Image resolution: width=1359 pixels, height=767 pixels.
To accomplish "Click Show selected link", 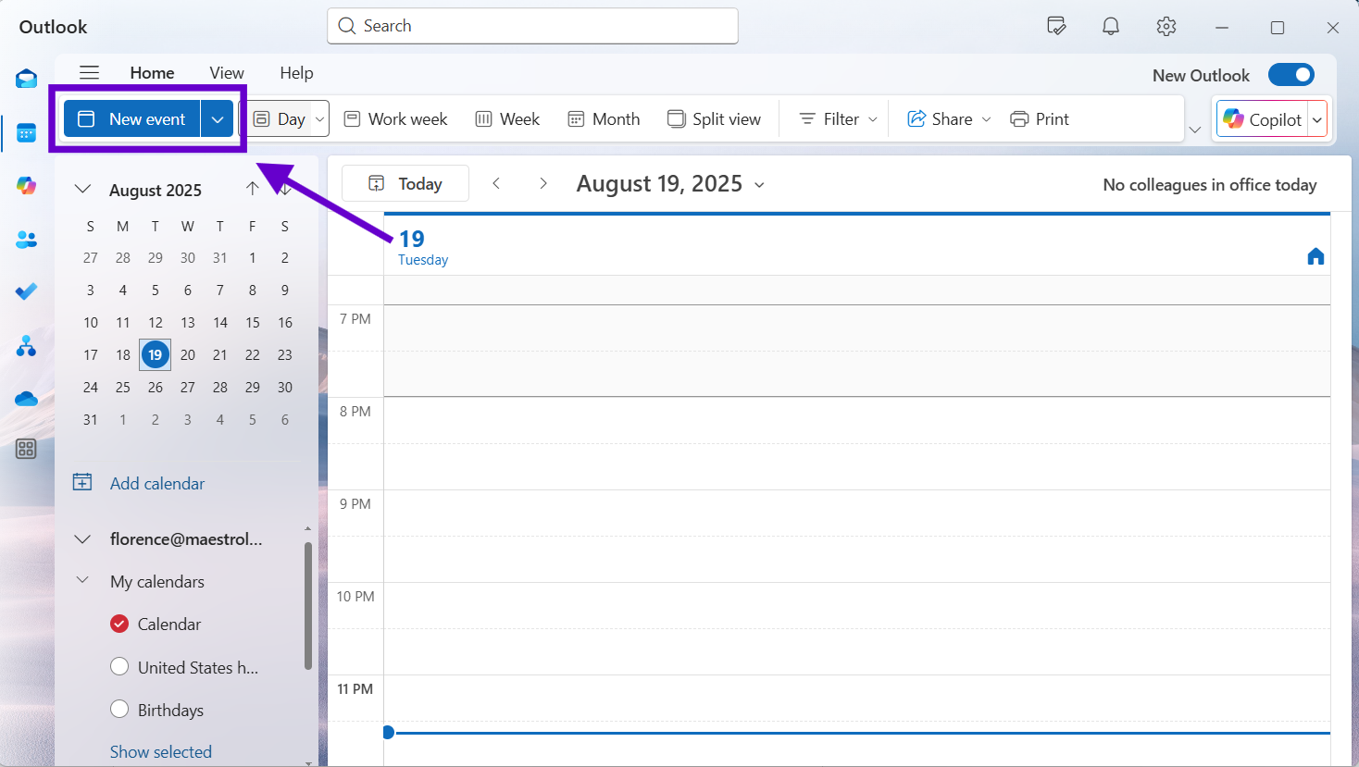I will [x=161, y=751].
